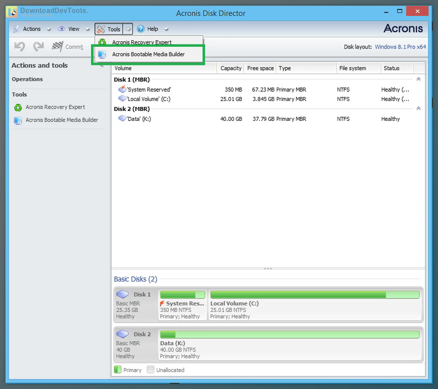438x389 pixels.
Task: Sort by the Status column header
Action: click(397, 68)
